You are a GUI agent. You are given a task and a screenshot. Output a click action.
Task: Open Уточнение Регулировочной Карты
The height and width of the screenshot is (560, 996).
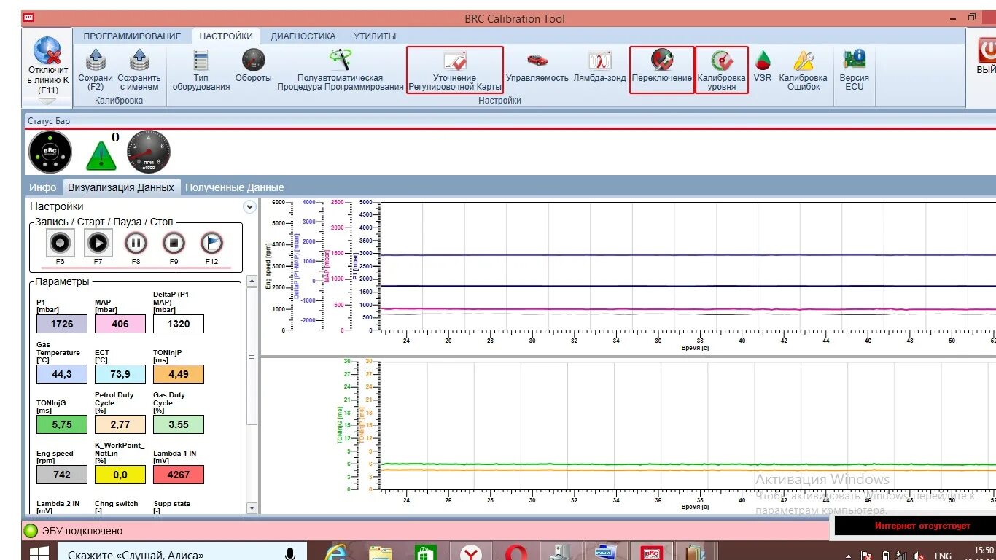(454, 70)
